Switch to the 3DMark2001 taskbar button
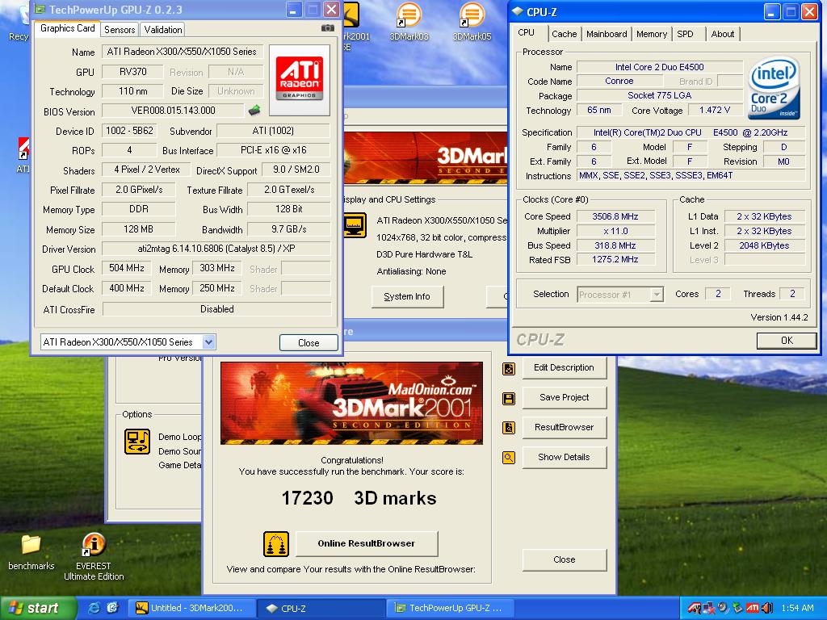This screenshot has height=620, width=827. point(191,608)
